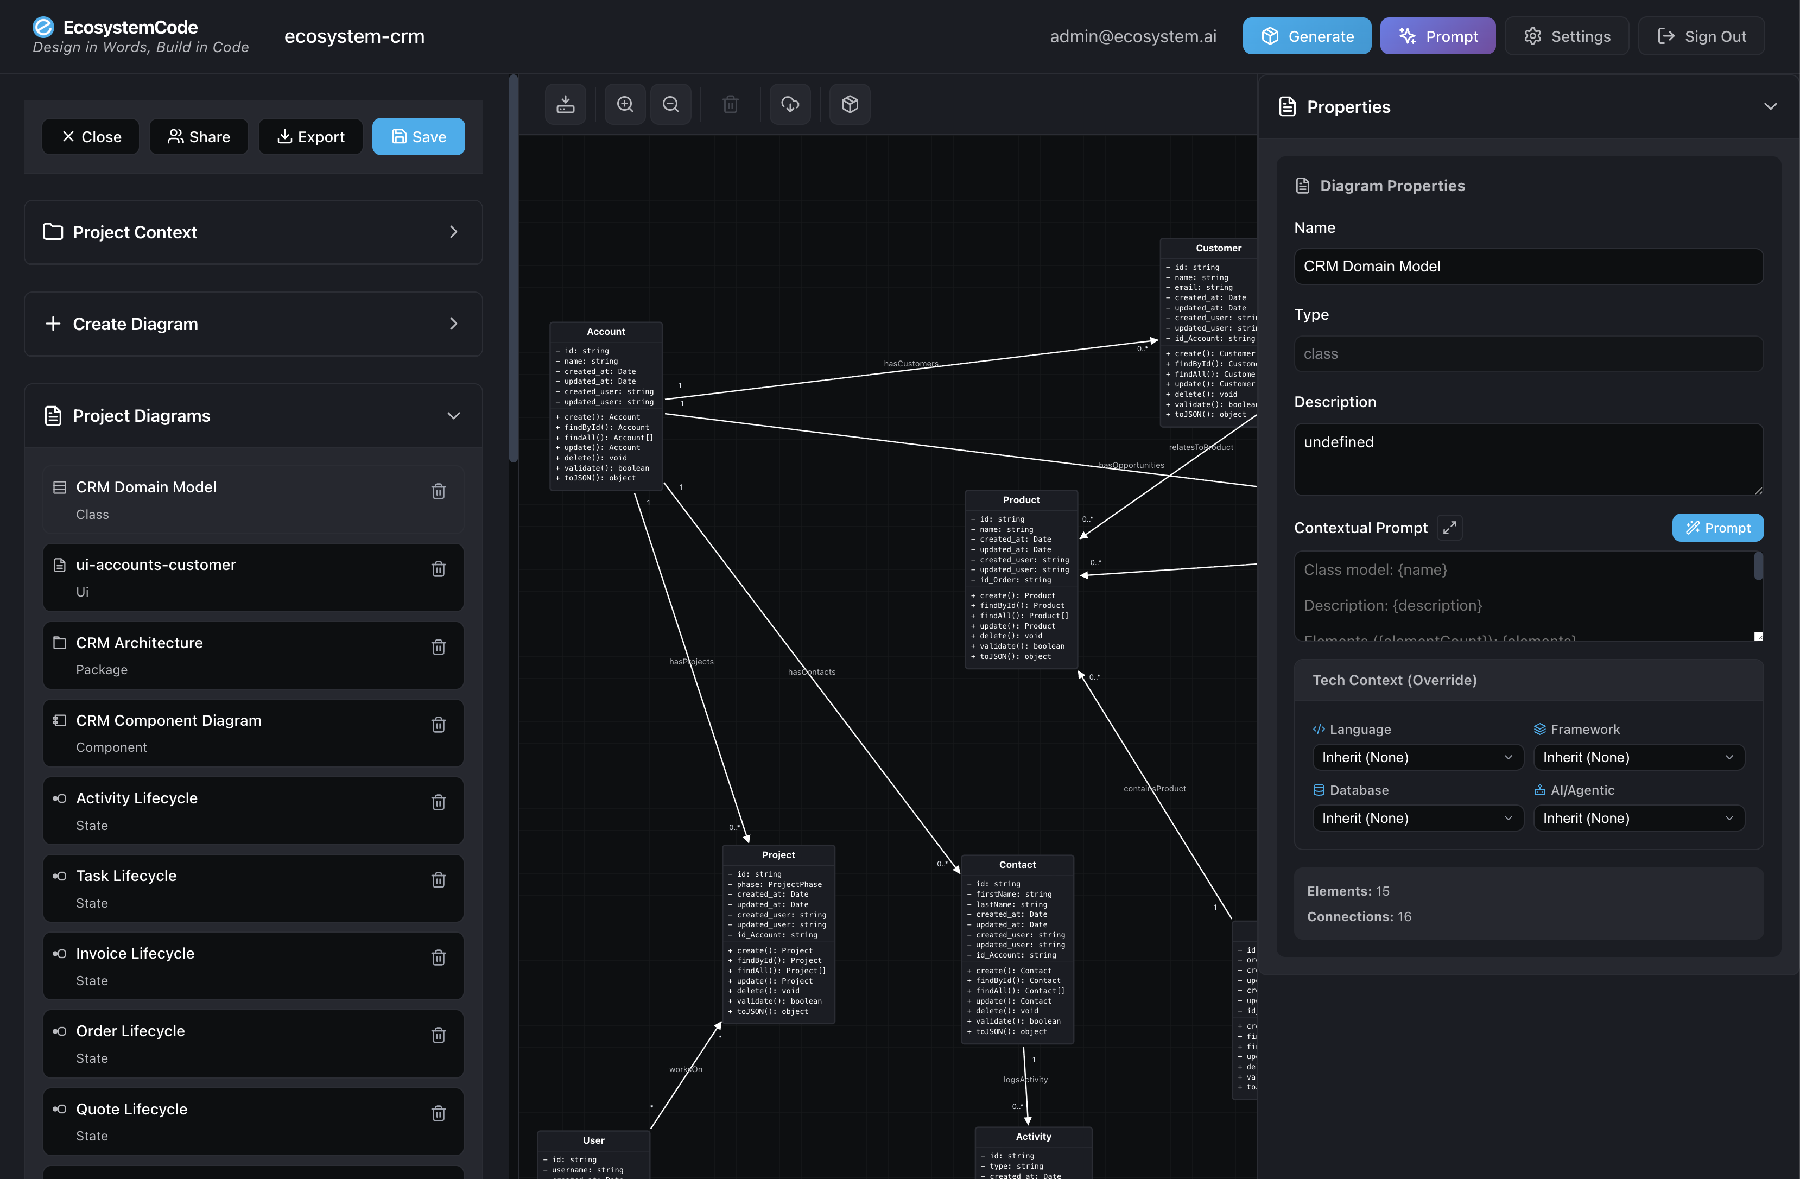Zoom in on the diagram canvas

coord(625,104)
